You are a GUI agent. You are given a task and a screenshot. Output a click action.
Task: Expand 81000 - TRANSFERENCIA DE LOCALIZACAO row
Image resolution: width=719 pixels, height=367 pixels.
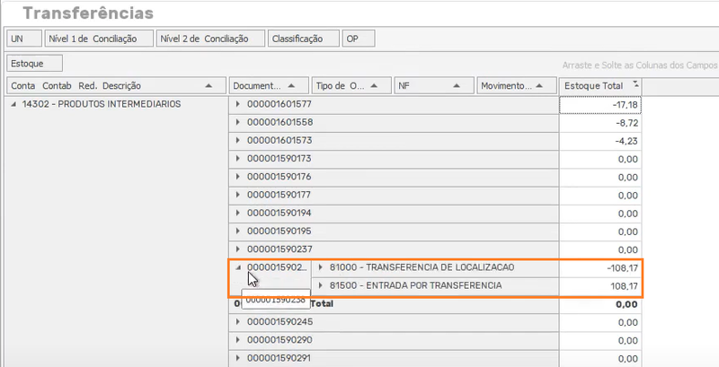(321, 267)
